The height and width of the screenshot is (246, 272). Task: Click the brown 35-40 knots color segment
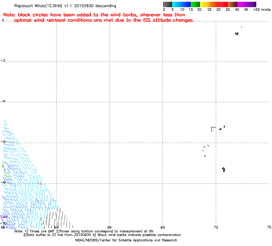pyautogui.click(x=233, y=4)
